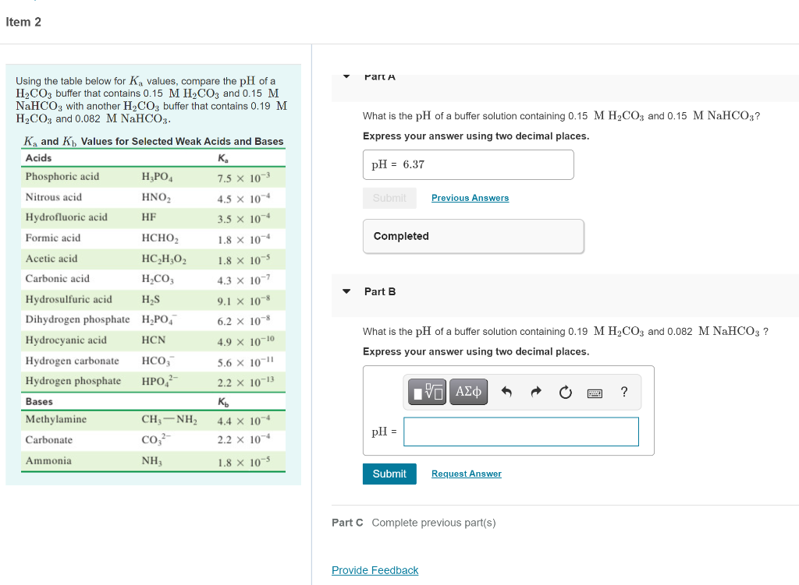This screenshot has height=585, width=799.
Task: Click the Methylamine base row
Action: pos(154,420)
